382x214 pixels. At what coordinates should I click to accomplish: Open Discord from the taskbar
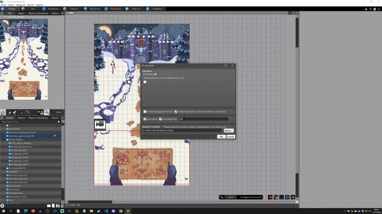click(113, 211)
